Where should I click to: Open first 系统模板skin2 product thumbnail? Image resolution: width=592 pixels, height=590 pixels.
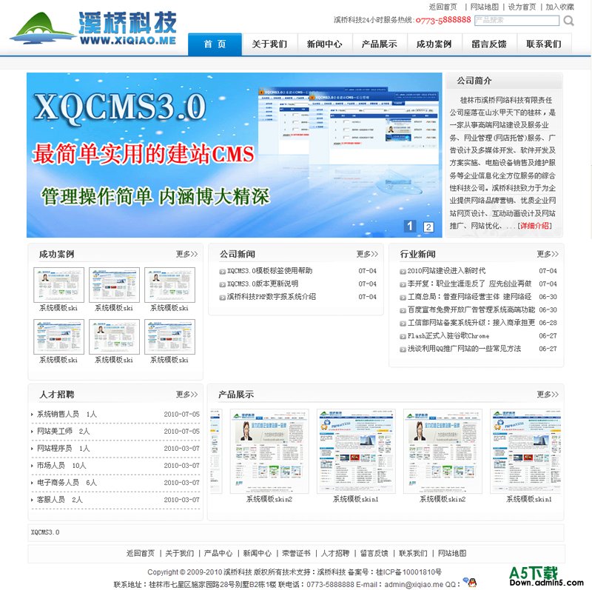[269, 451]
